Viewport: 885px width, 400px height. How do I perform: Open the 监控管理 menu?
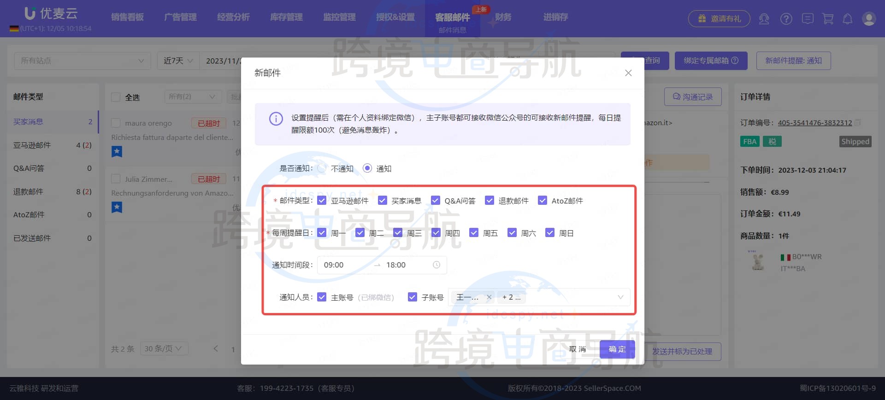click(x=339, y=17)
